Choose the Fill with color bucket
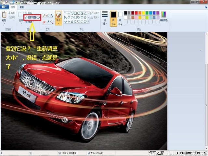This screenshot has height=156, width=208. 48,16
